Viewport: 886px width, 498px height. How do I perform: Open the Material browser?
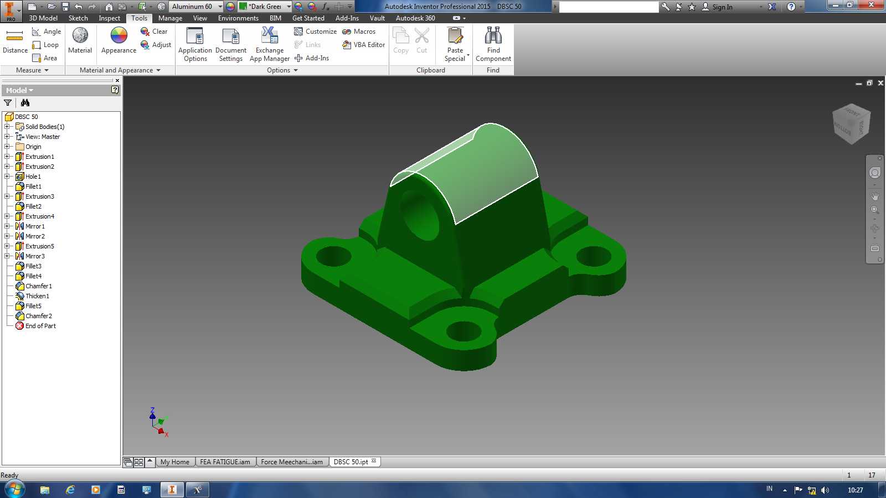(x=80, y=41)
